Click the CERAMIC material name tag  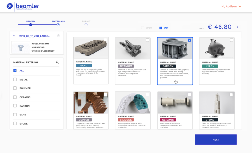(168, 120)
